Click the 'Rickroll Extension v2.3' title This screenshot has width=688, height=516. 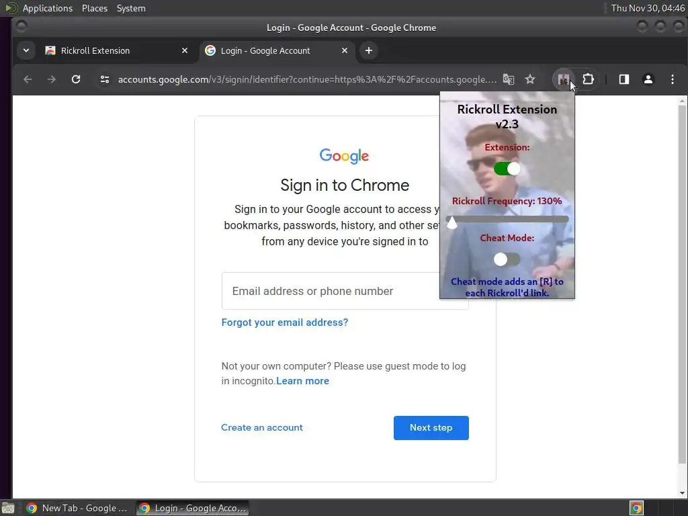pyautogui.click(x=507, y=117)
